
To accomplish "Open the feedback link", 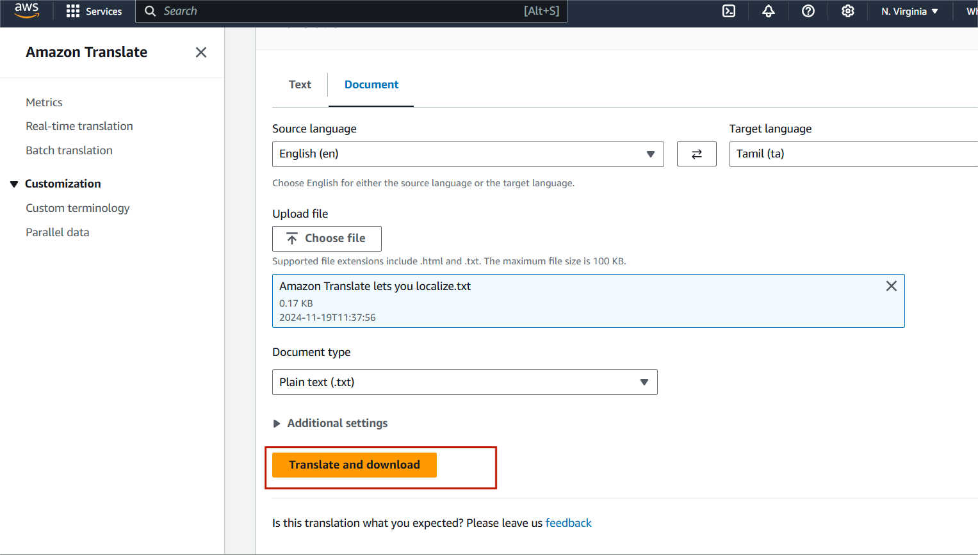I will click(x=569, y=523).
